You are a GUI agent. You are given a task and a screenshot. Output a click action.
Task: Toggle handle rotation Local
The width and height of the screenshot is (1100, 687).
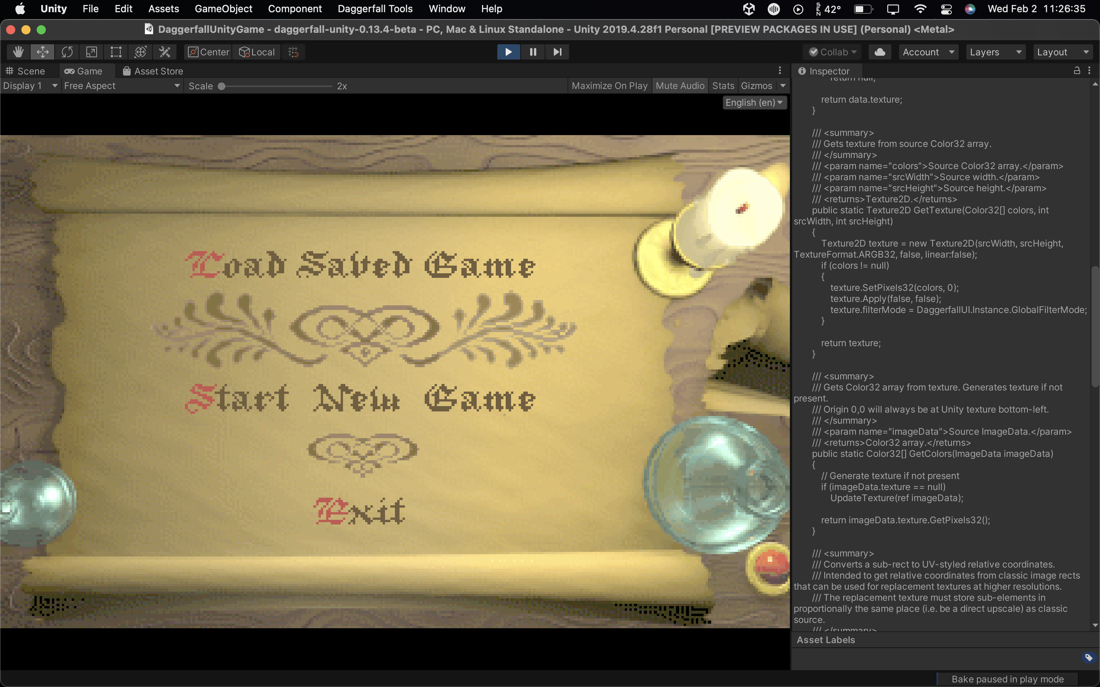click(x=257, y=52)
